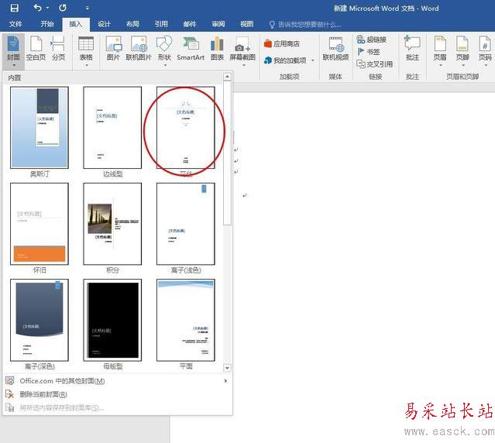This screenshot has height=443, width=495.
Task: Switch to the 开始 tab
Action: 47,24
